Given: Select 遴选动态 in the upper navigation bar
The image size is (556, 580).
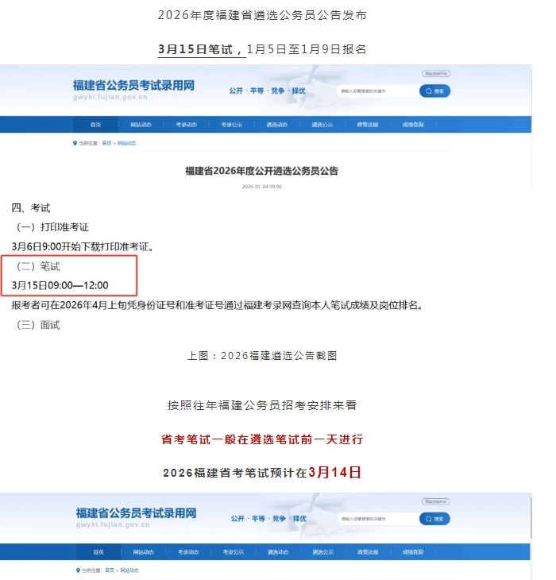Looking at the screenshot, I should pos(277,125).
